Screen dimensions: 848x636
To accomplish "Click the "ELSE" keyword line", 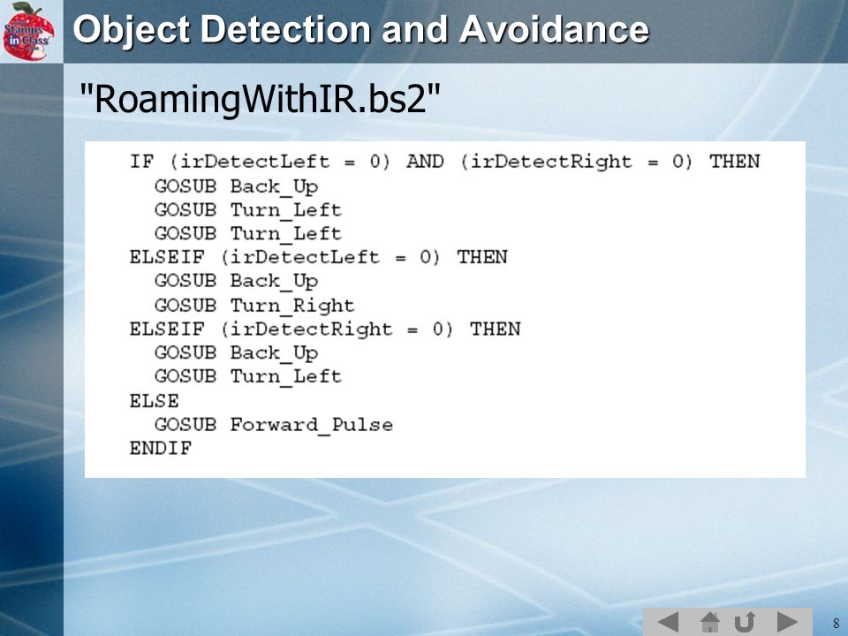I will click(x=154, y=401).
